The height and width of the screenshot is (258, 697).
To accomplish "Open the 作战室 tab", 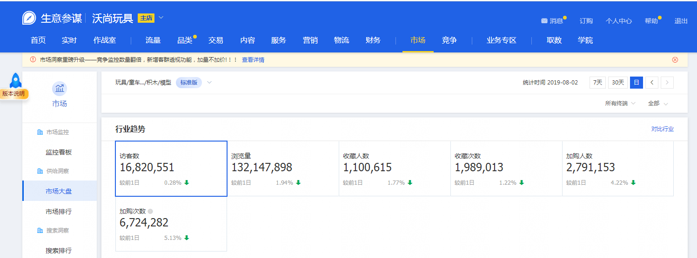I will [x=105, y=40].
